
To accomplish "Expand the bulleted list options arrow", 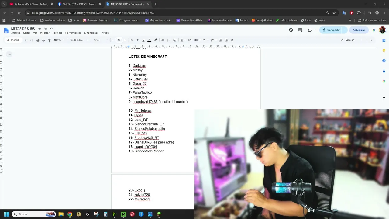I will click(x=208, y=40).
